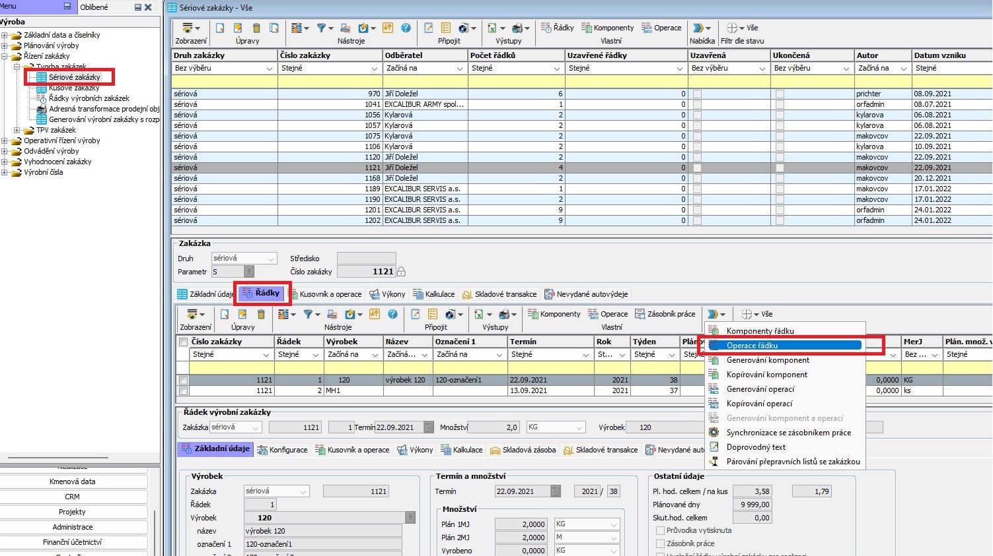Click the filter funnel icon in top toolbar
Screen dimensions: 993x556
321,28
